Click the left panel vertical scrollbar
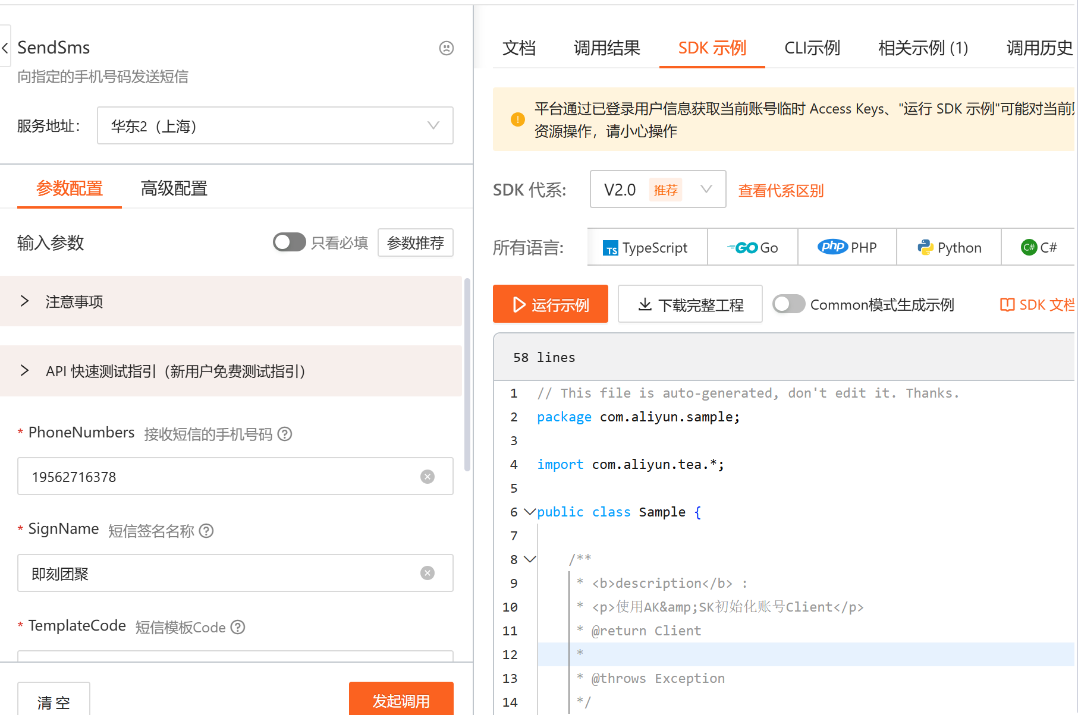 [x=467, y=374]
